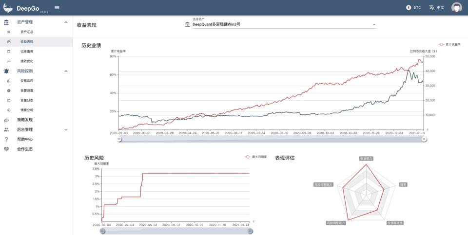
Task: Click the 中文 language label
Action: point(441,8)
